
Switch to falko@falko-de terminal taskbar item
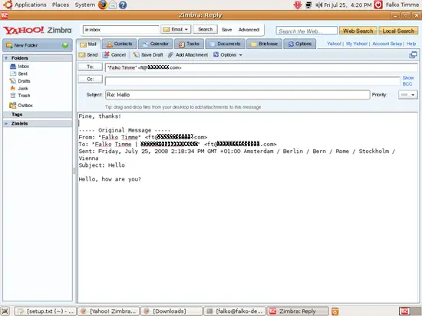coord(235,311)
